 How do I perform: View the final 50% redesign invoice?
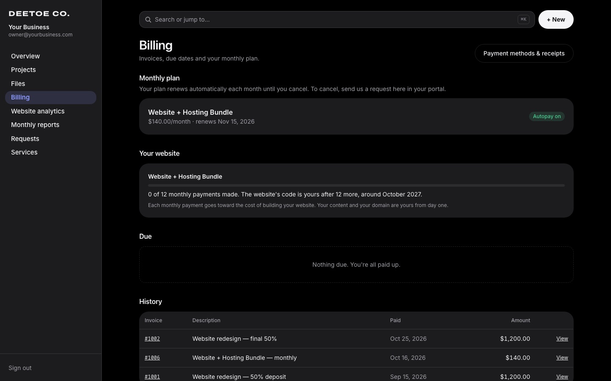pyautogui.click(x=562, y=339)
